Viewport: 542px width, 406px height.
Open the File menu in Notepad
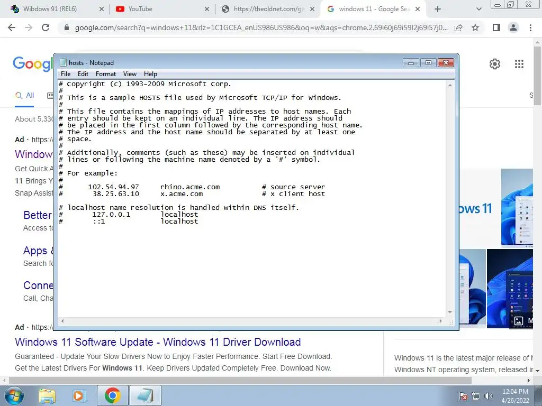click(65, 74)
